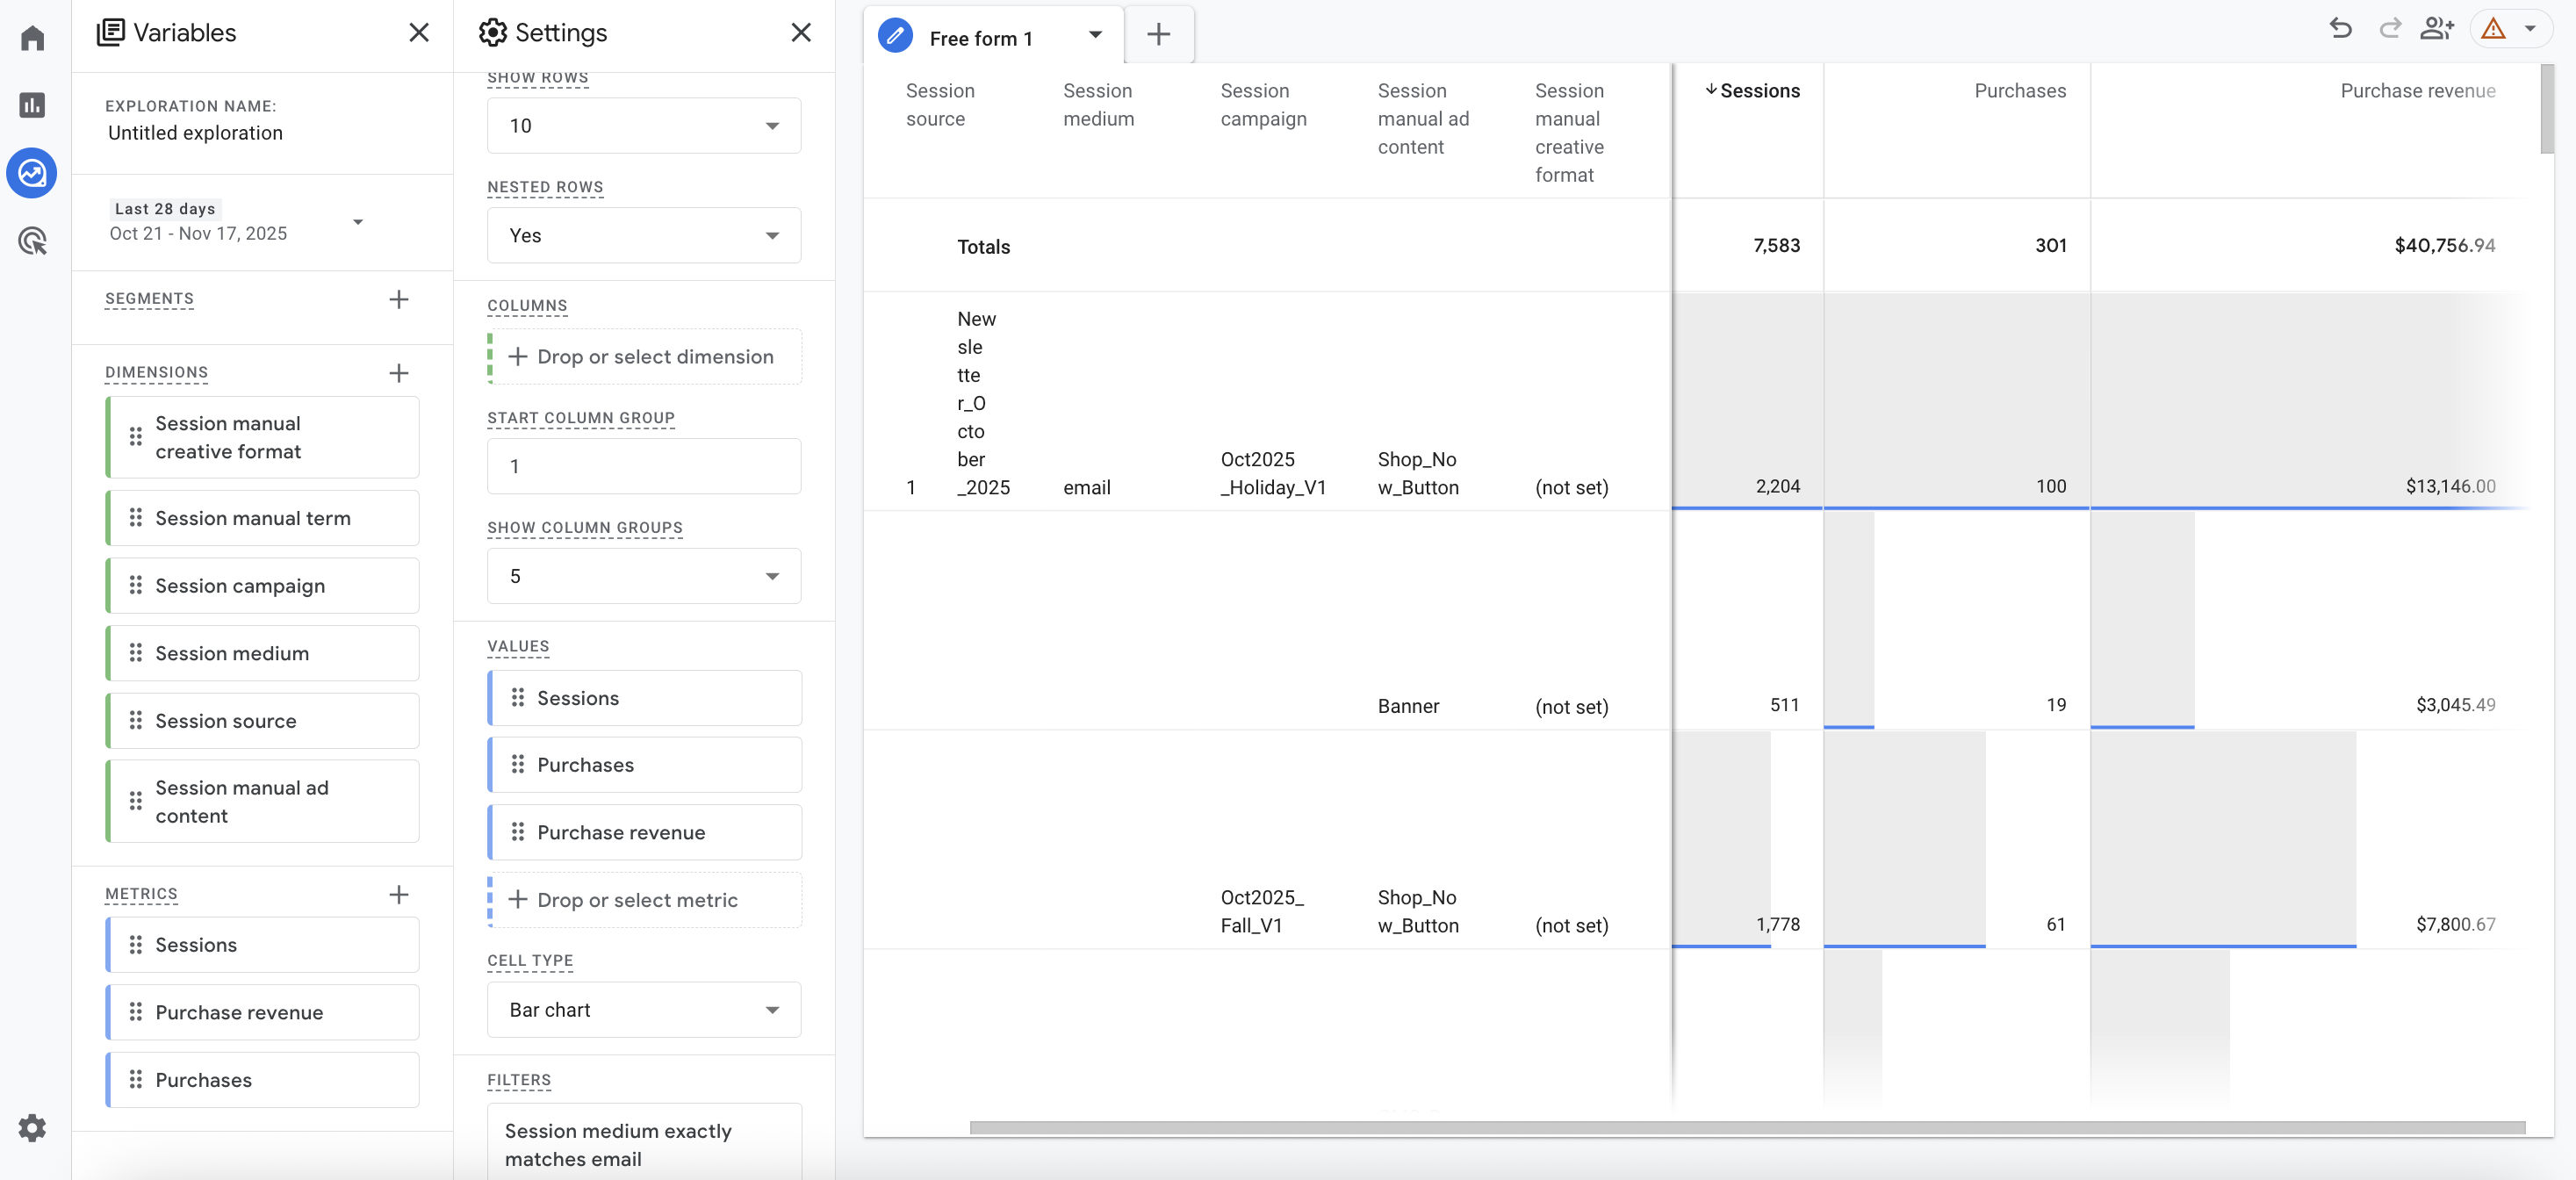The height and width of the screenshot is (1180, 2576).
Task: Open the Home icon in sidebar
Action: coord(32,38)
